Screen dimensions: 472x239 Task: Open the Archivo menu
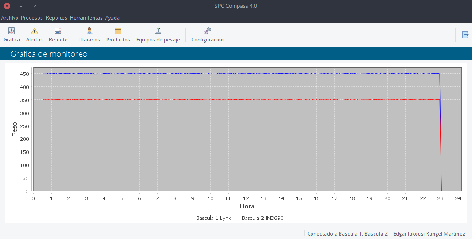coord(10,18)
